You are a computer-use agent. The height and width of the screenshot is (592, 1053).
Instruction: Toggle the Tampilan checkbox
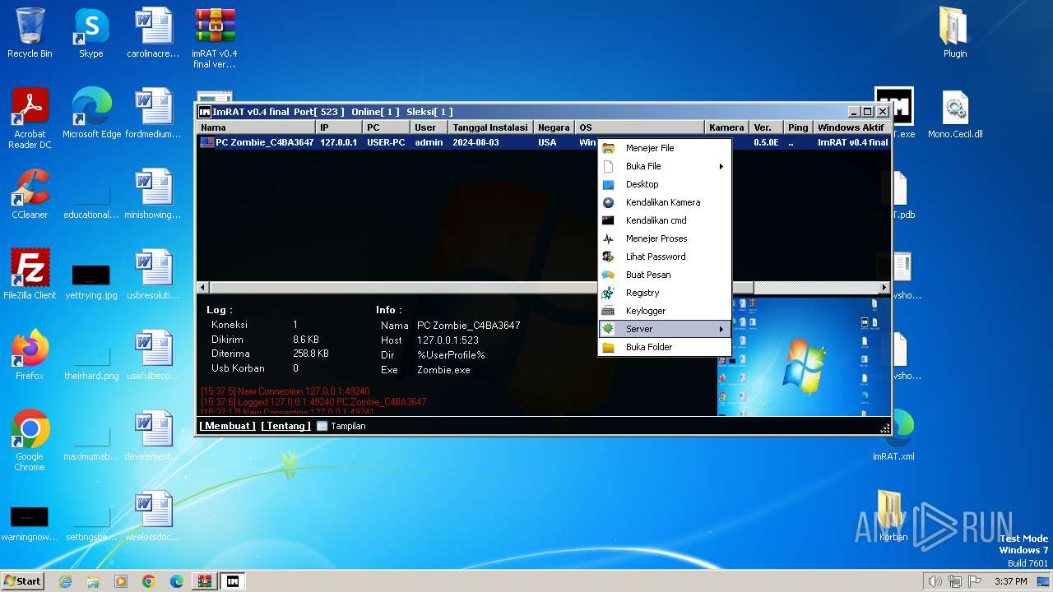[x=322, y=426]
